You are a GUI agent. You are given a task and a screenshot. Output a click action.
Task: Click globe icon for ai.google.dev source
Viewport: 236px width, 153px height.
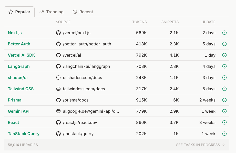(x=58, y=111)
